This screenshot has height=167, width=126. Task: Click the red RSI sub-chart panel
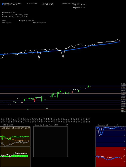111,157
